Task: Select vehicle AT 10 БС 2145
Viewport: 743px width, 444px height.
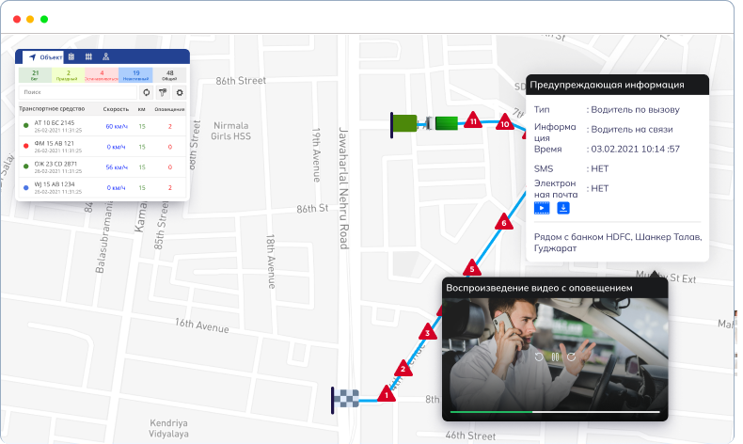Action: 102,126
